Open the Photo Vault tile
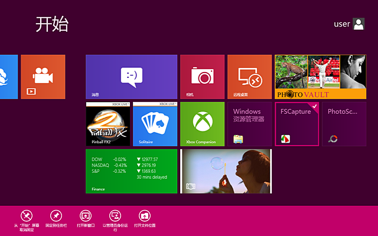 (x=320, y=77)
